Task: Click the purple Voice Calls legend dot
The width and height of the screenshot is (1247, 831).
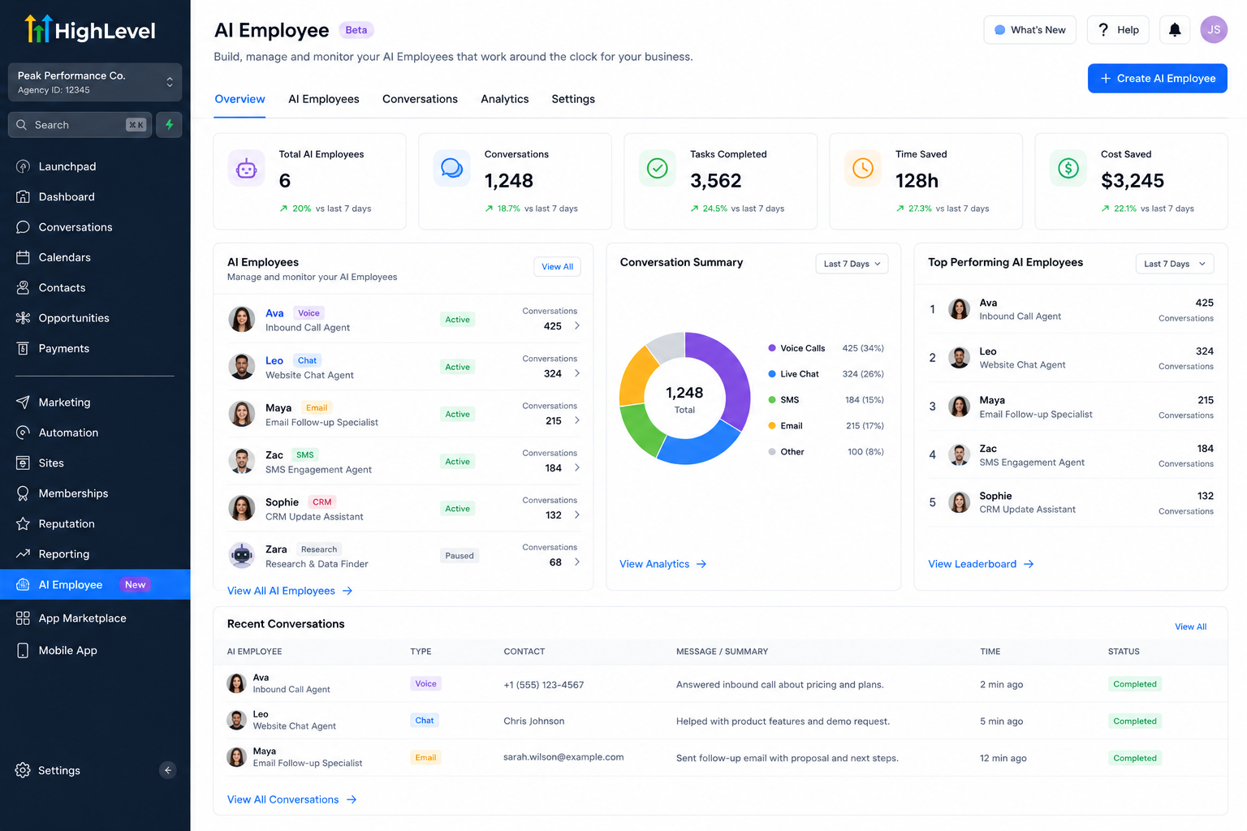Action: [772, 348]
